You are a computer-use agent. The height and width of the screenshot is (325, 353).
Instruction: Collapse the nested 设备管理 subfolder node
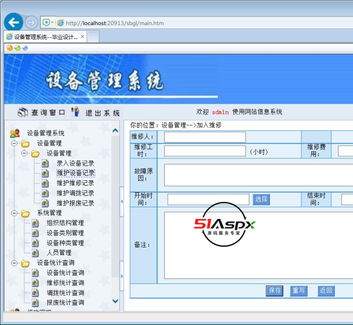pyautogui.click(x=24, y=153)
